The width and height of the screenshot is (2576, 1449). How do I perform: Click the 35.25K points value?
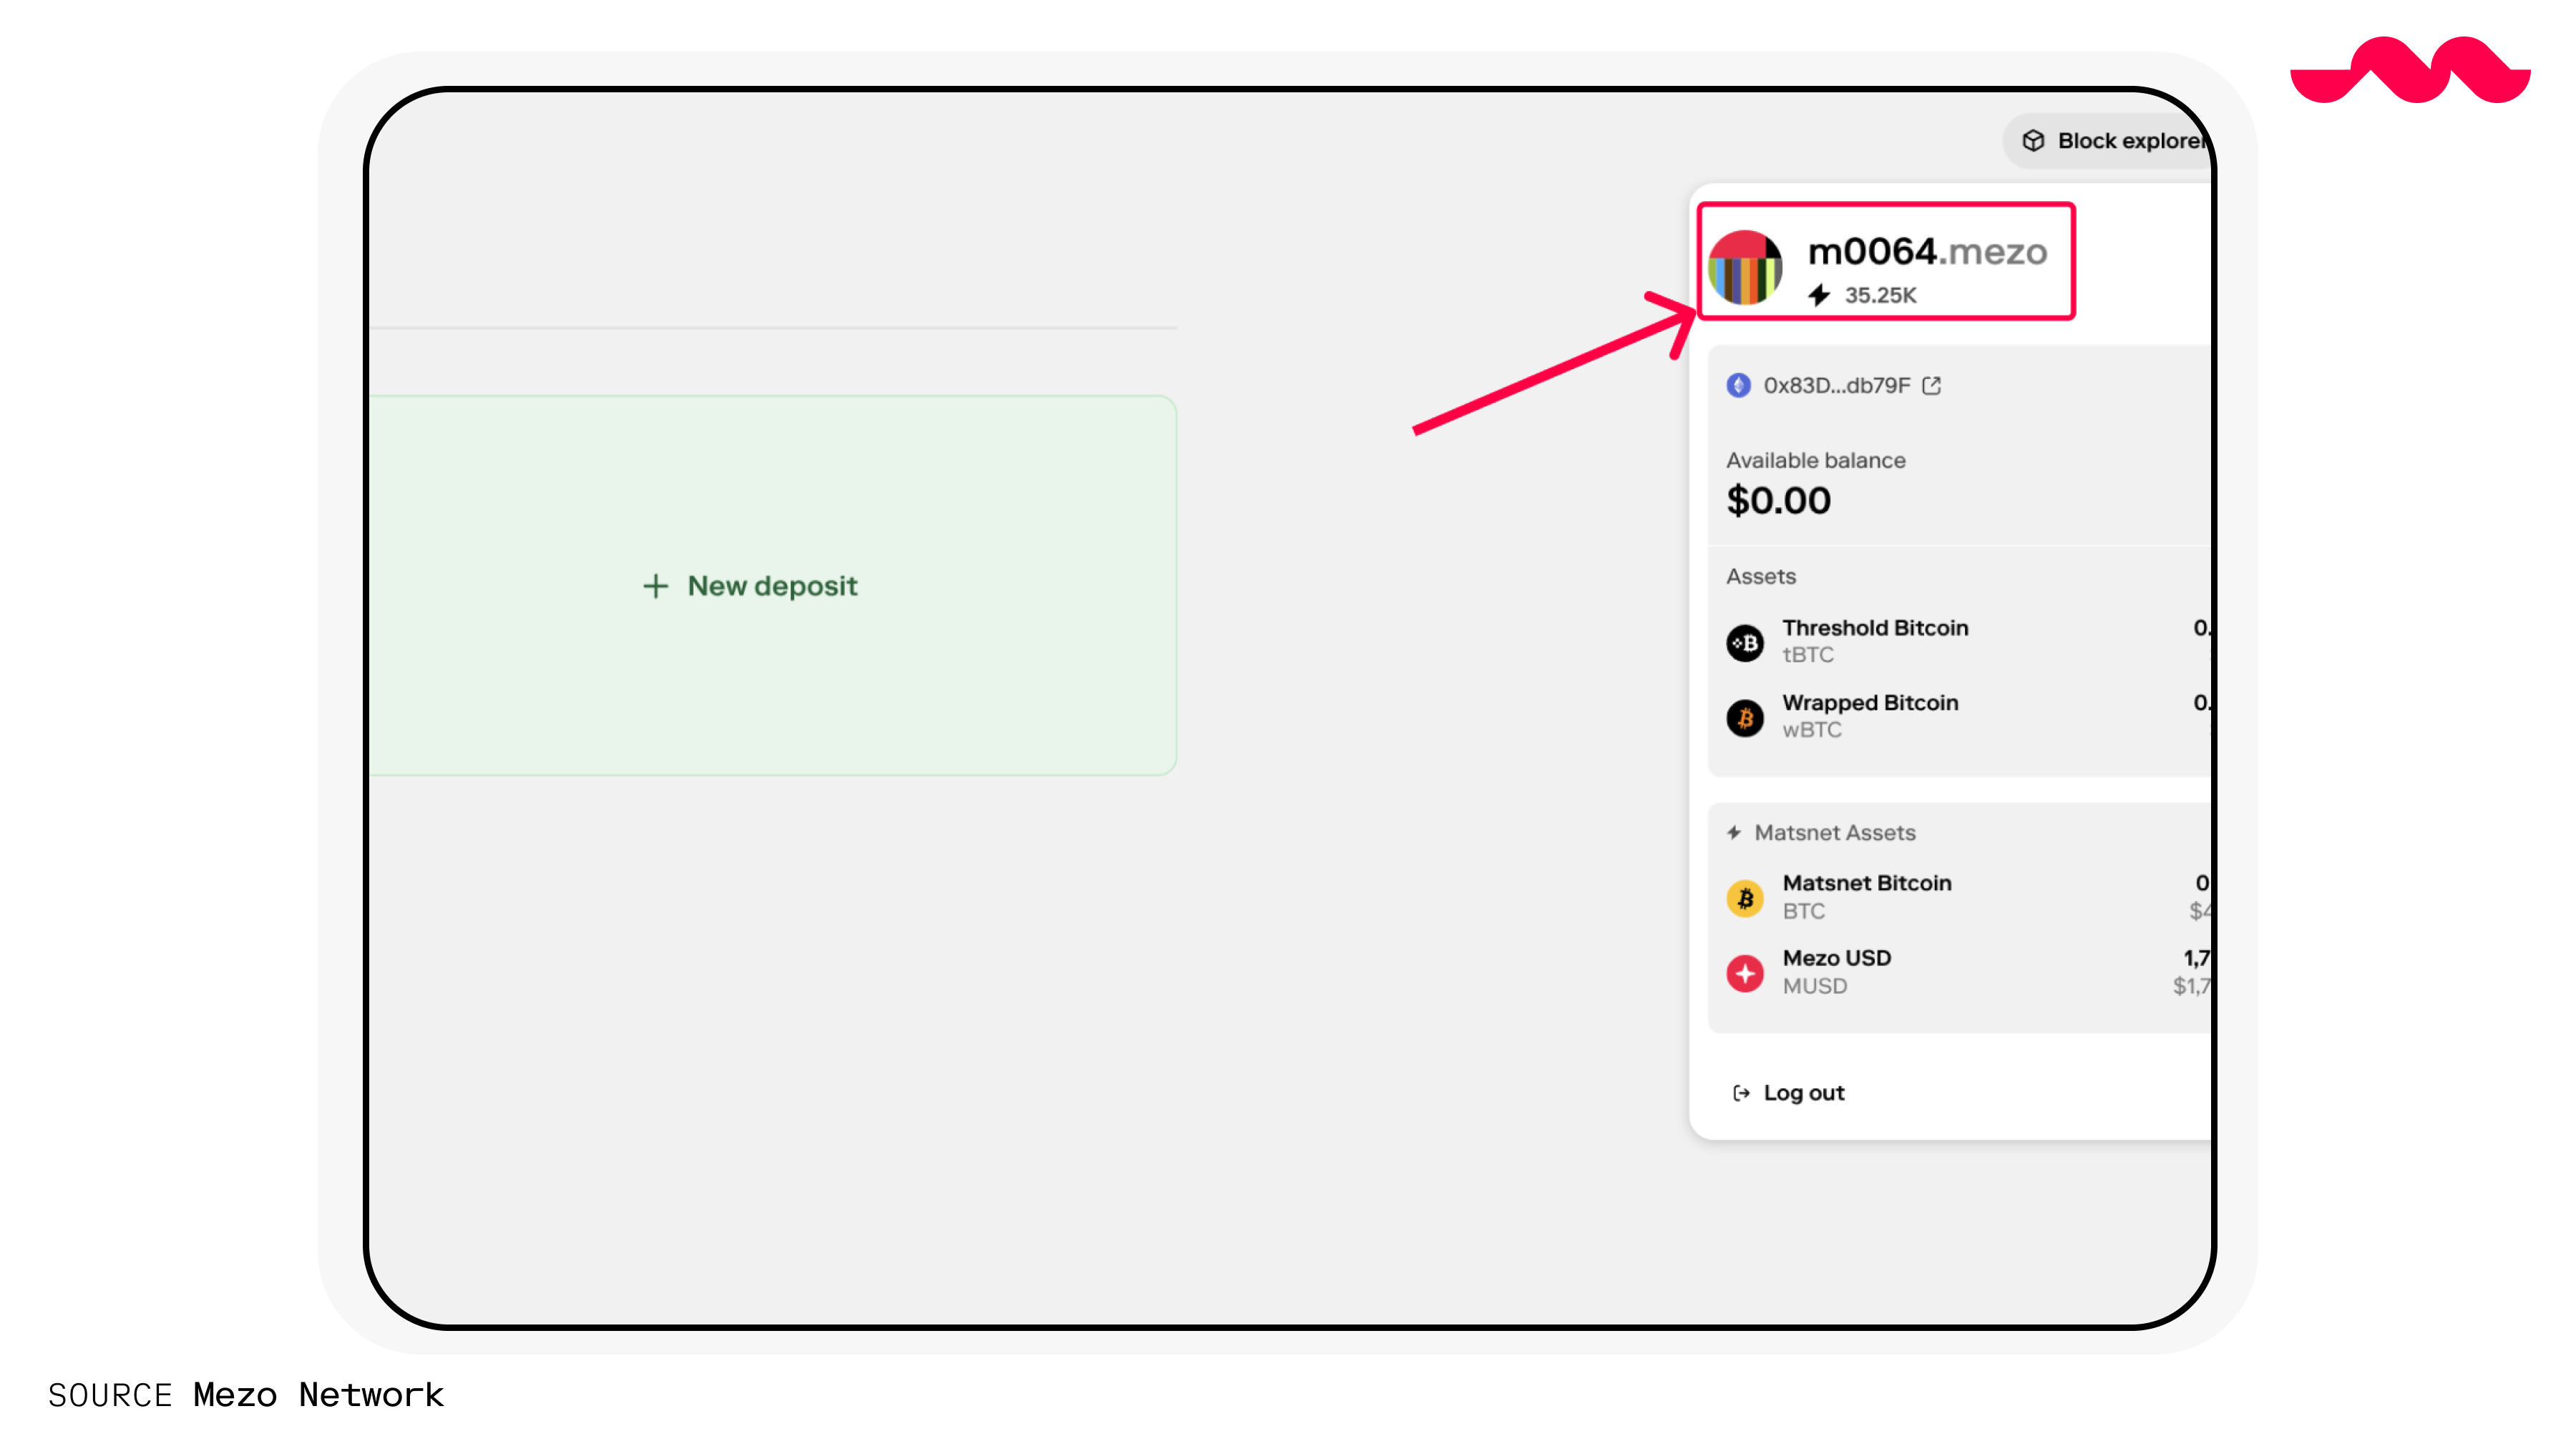click(x=1880, y=295)
